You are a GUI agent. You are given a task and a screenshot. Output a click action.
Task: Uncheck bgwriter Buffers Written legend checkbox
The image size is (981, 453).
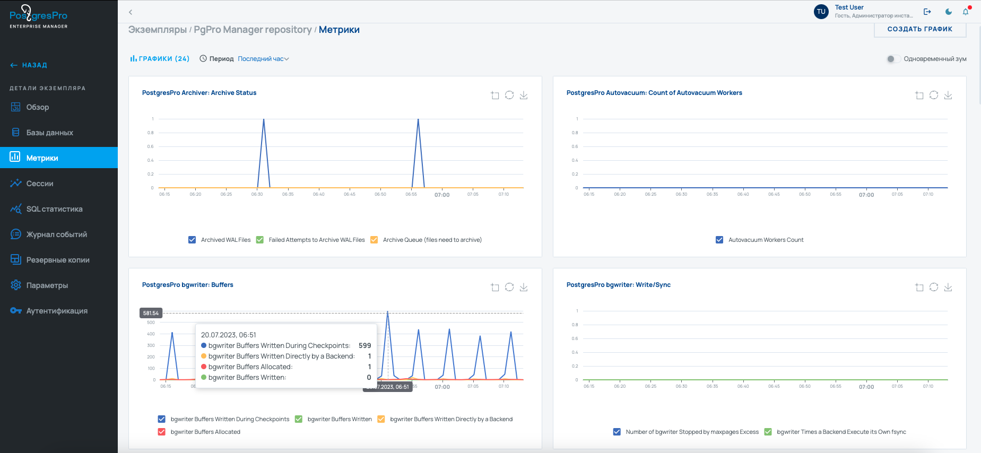pos(299,419)
